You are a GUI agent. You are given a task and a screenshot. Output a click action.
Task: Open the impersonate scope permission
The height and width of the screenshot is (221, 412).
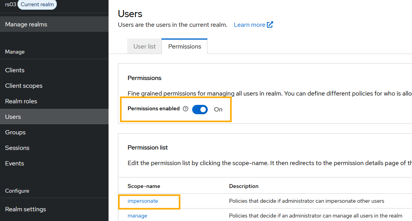pyautogui.click(x=143, y=201)
